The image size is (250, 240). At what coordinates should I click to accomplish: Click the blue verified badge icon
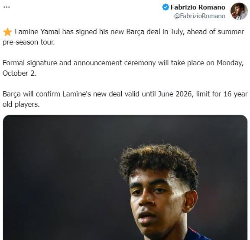166,7
